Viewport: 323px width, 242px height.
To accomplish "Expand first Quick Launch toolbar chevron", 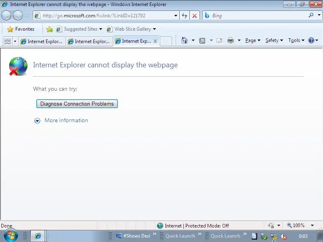I will [199, 234].
